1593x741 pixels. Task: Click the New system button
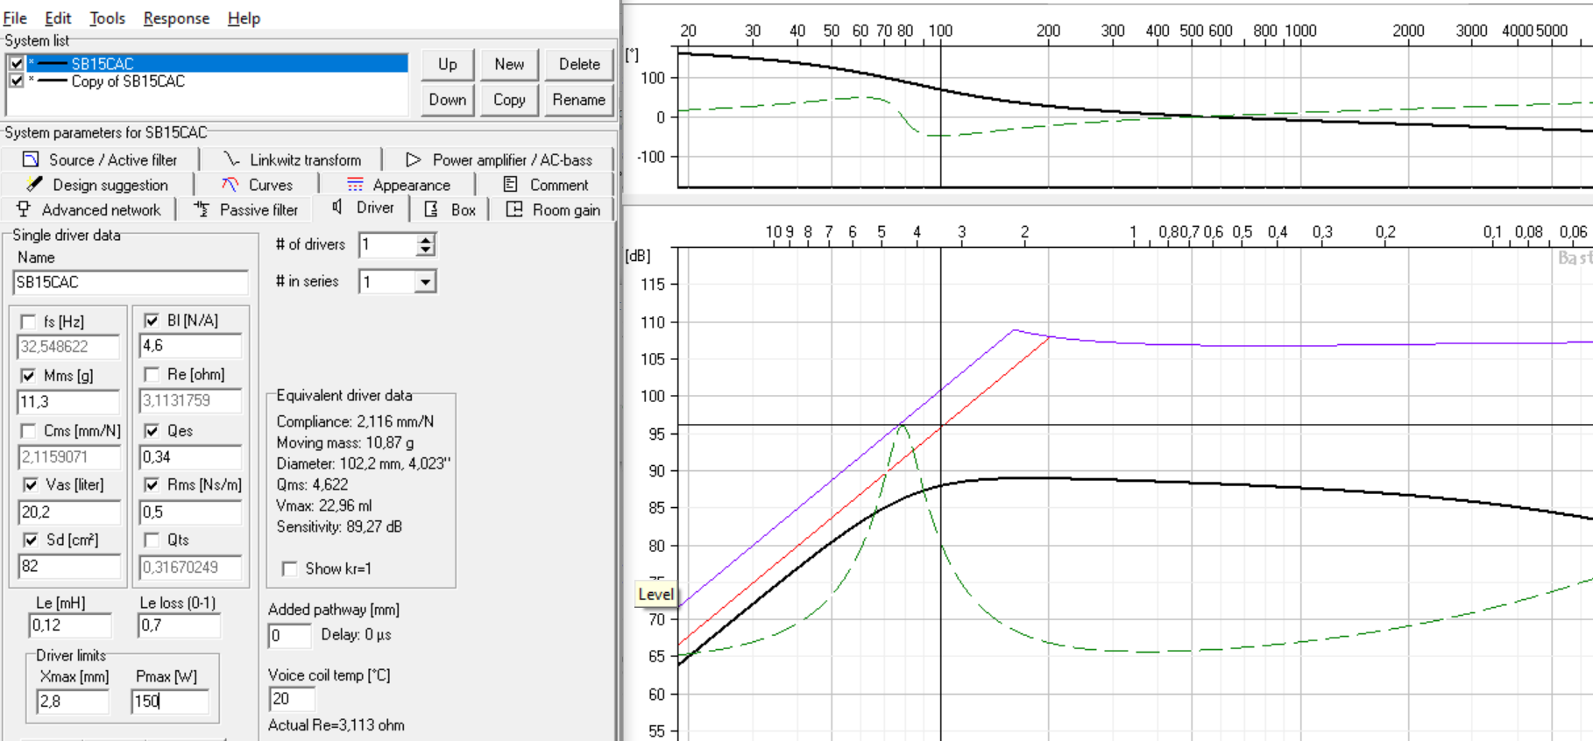tap(509, 64)
